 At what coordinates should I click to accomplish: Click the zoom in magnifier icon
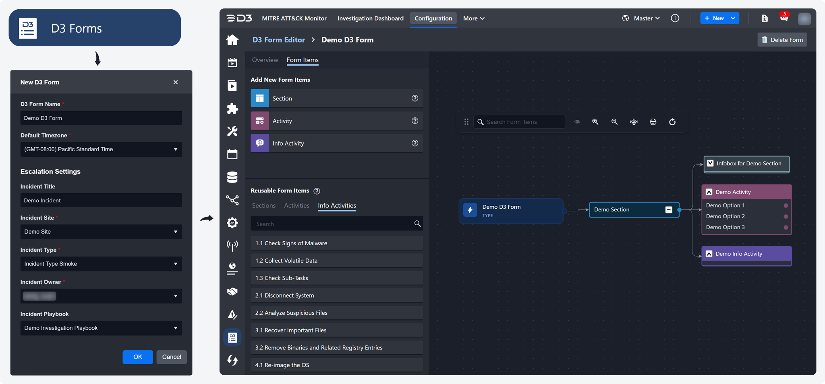coord(595,122)
